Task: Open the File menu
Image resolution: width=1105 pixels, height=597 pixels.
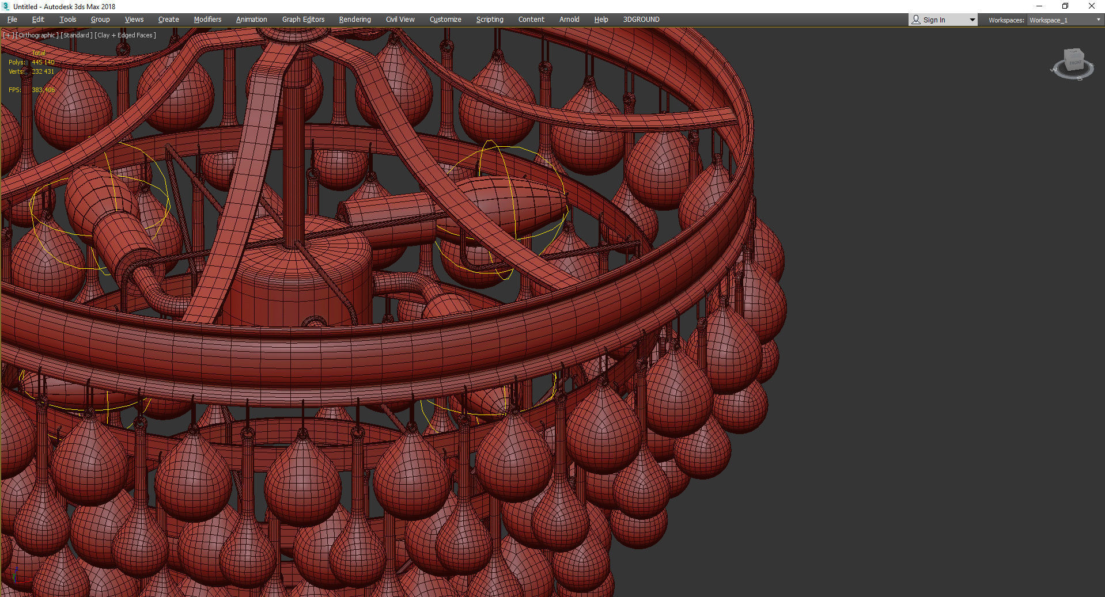Action: [x=12, y=20]
